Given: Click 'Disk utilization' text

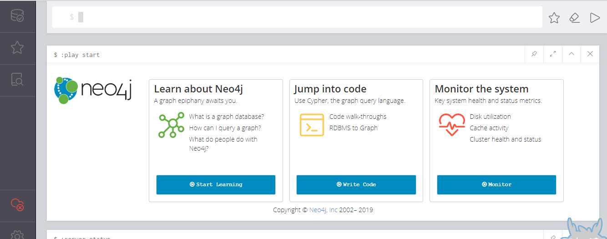Looking at the screenshot, I should (x=490, y=117).
